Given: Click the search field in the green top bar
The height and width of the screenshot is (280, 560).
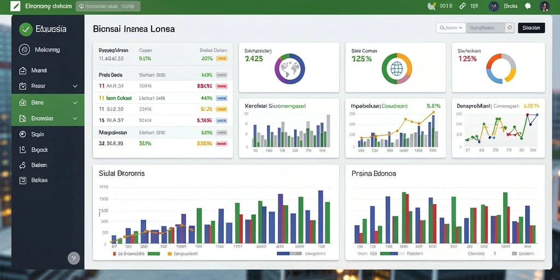Looking at the screenshot, I should point(108,6).
